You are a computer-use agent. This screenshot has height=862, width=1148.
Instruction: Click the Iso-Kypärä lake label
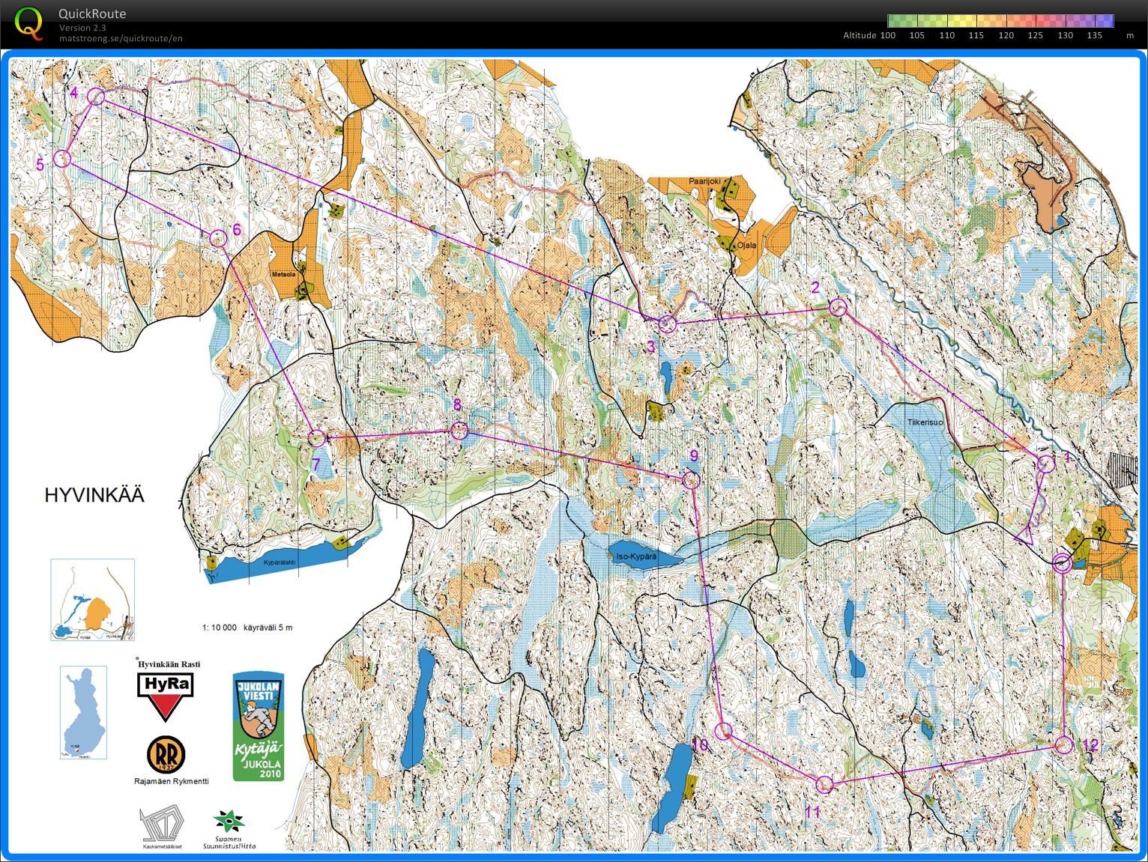(x=636, y=556)
